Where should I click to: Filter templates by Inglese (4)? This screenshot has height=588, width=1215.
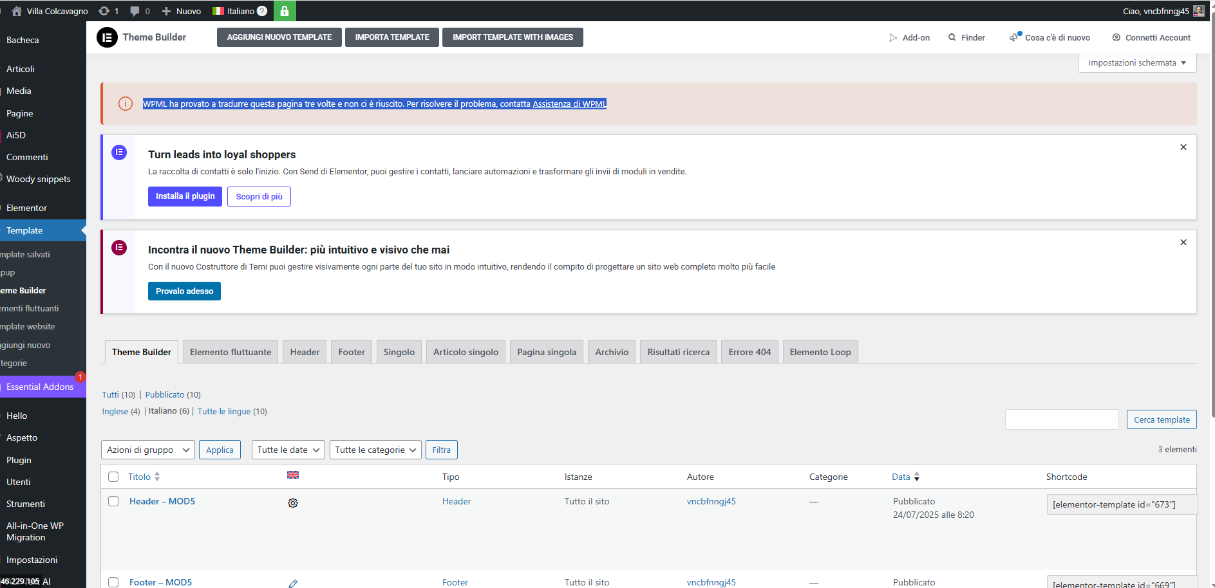[x=121, y=411]
